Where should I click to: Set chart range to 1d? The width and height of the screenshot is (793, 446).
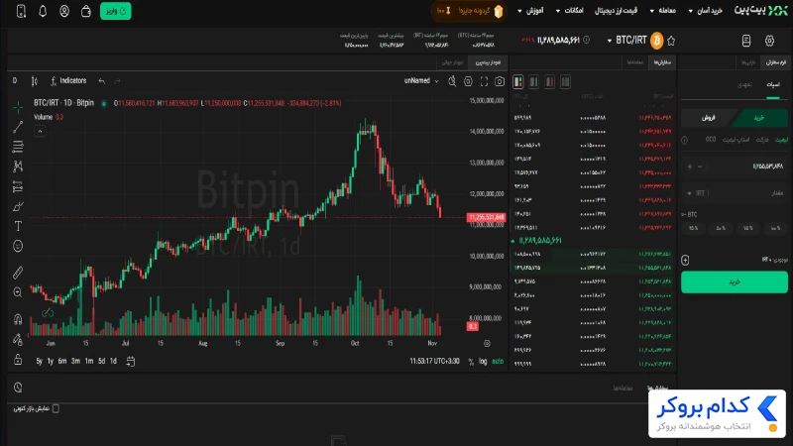coord(113,361)
